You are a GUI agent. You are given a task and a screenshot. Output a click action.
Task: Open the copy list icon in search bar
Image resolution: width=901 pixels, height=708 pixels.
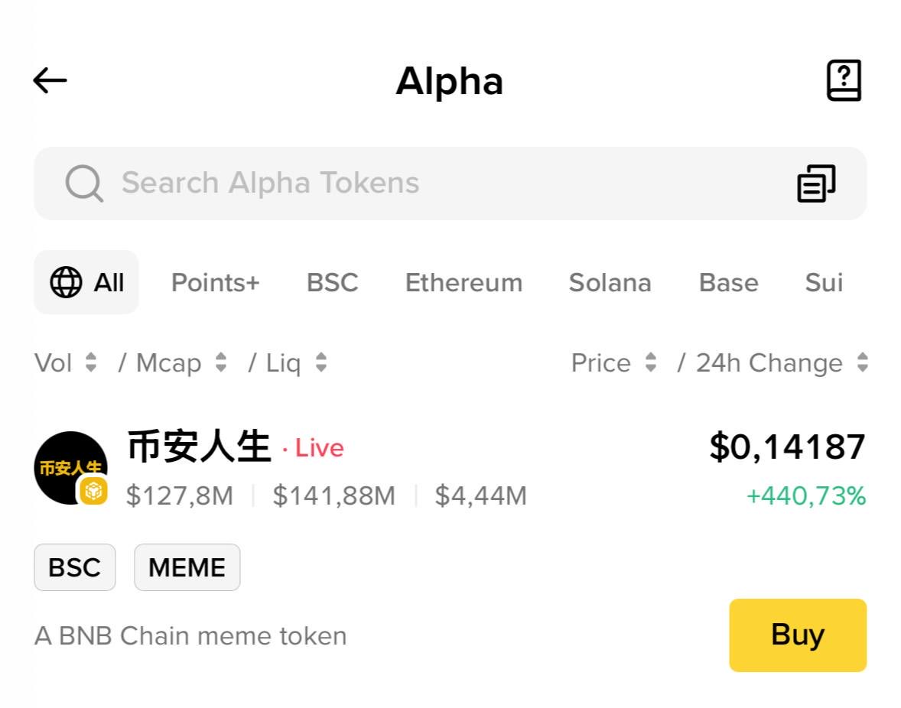[816, 183]
